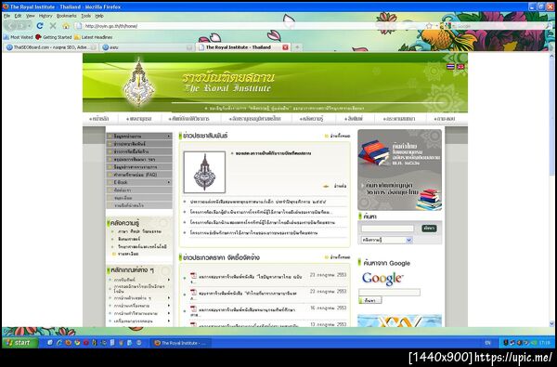Switch to the ThaiSEOBoard.com tab
Screen dimensions: 557x367
click(50, 47)
